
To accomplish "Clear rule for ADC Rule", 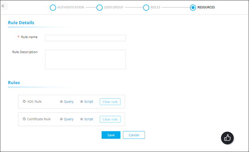I will (x=110, y=102).
